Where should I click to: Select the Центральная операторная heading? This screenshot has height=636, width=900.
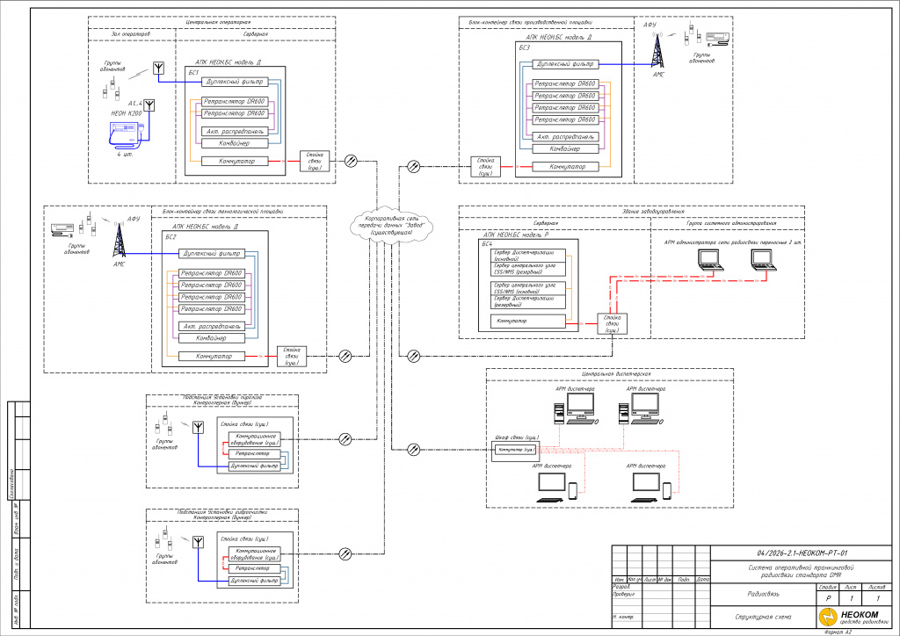tap(219, 22)
